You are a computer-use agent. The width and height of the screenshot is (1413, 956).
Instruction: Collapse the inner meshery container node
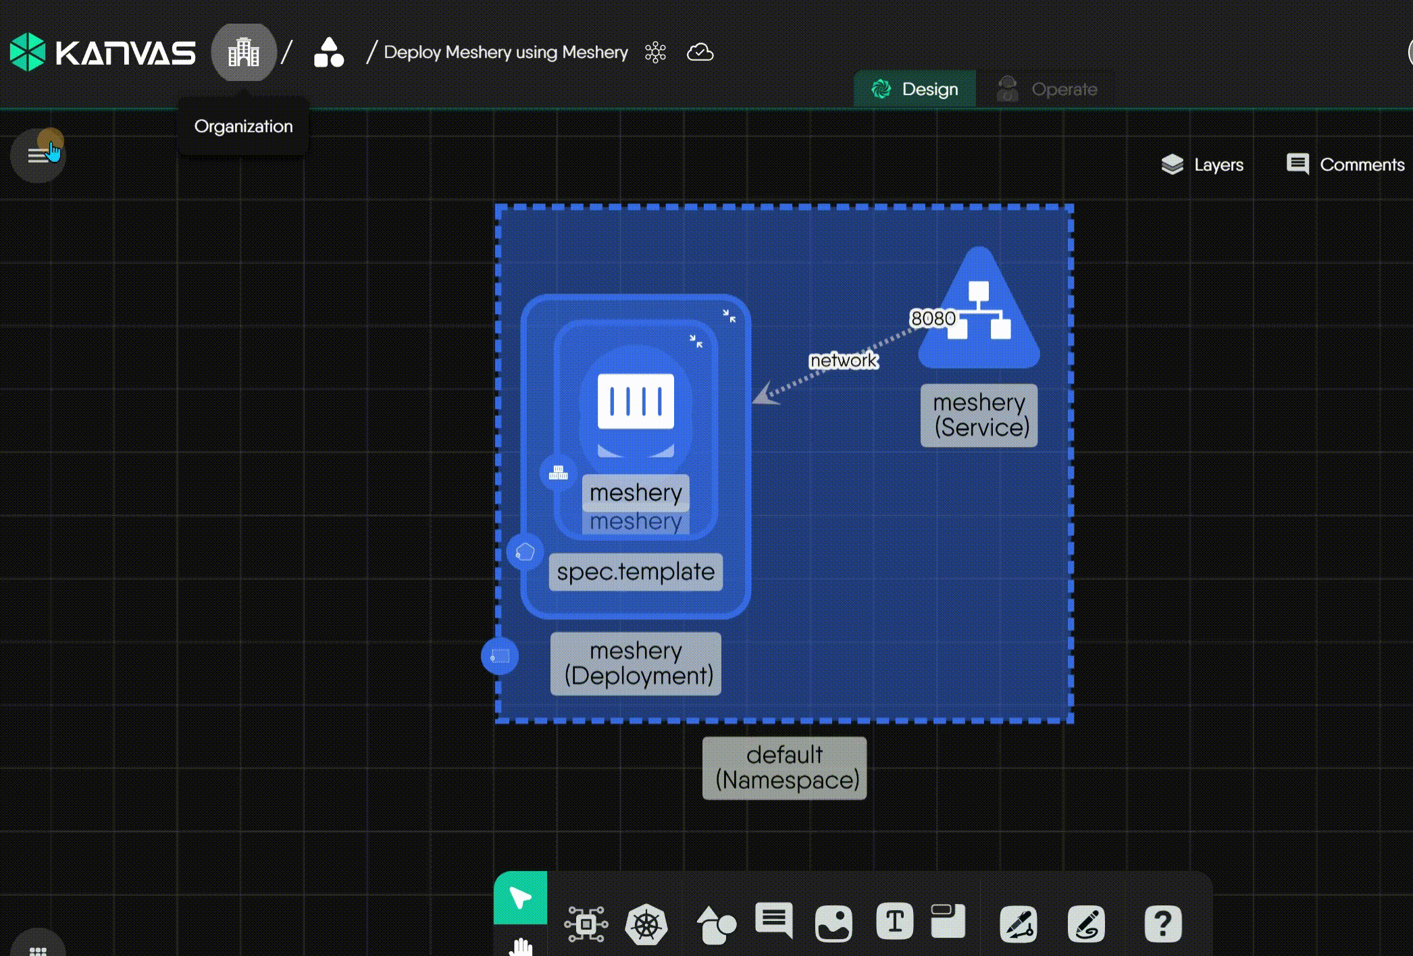[x=696, y=341]
